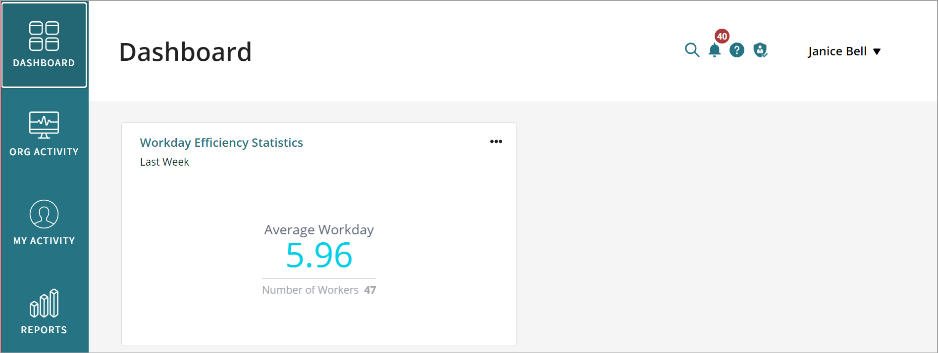This screenshot has height=353, width=938.
Task: Go to the MY ACTIVITY label
Action: 44,241
